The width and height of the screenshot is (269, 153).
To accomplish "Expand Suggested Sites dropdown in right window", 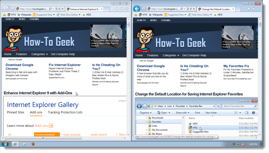I will coord(185,15).
